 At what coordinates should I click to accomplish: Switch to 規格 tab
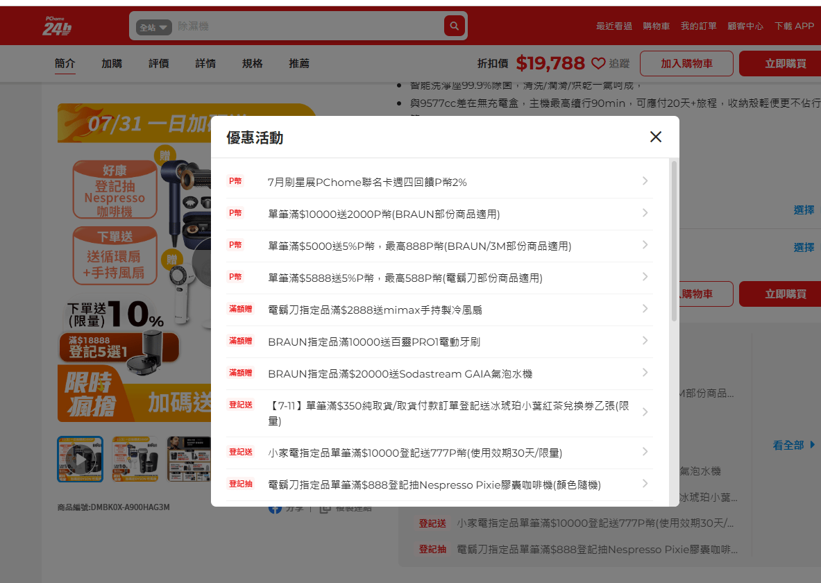pos(253,63)
